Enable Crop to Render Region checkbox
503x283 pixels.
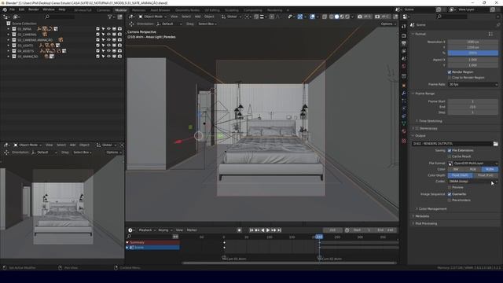point(450,78)
